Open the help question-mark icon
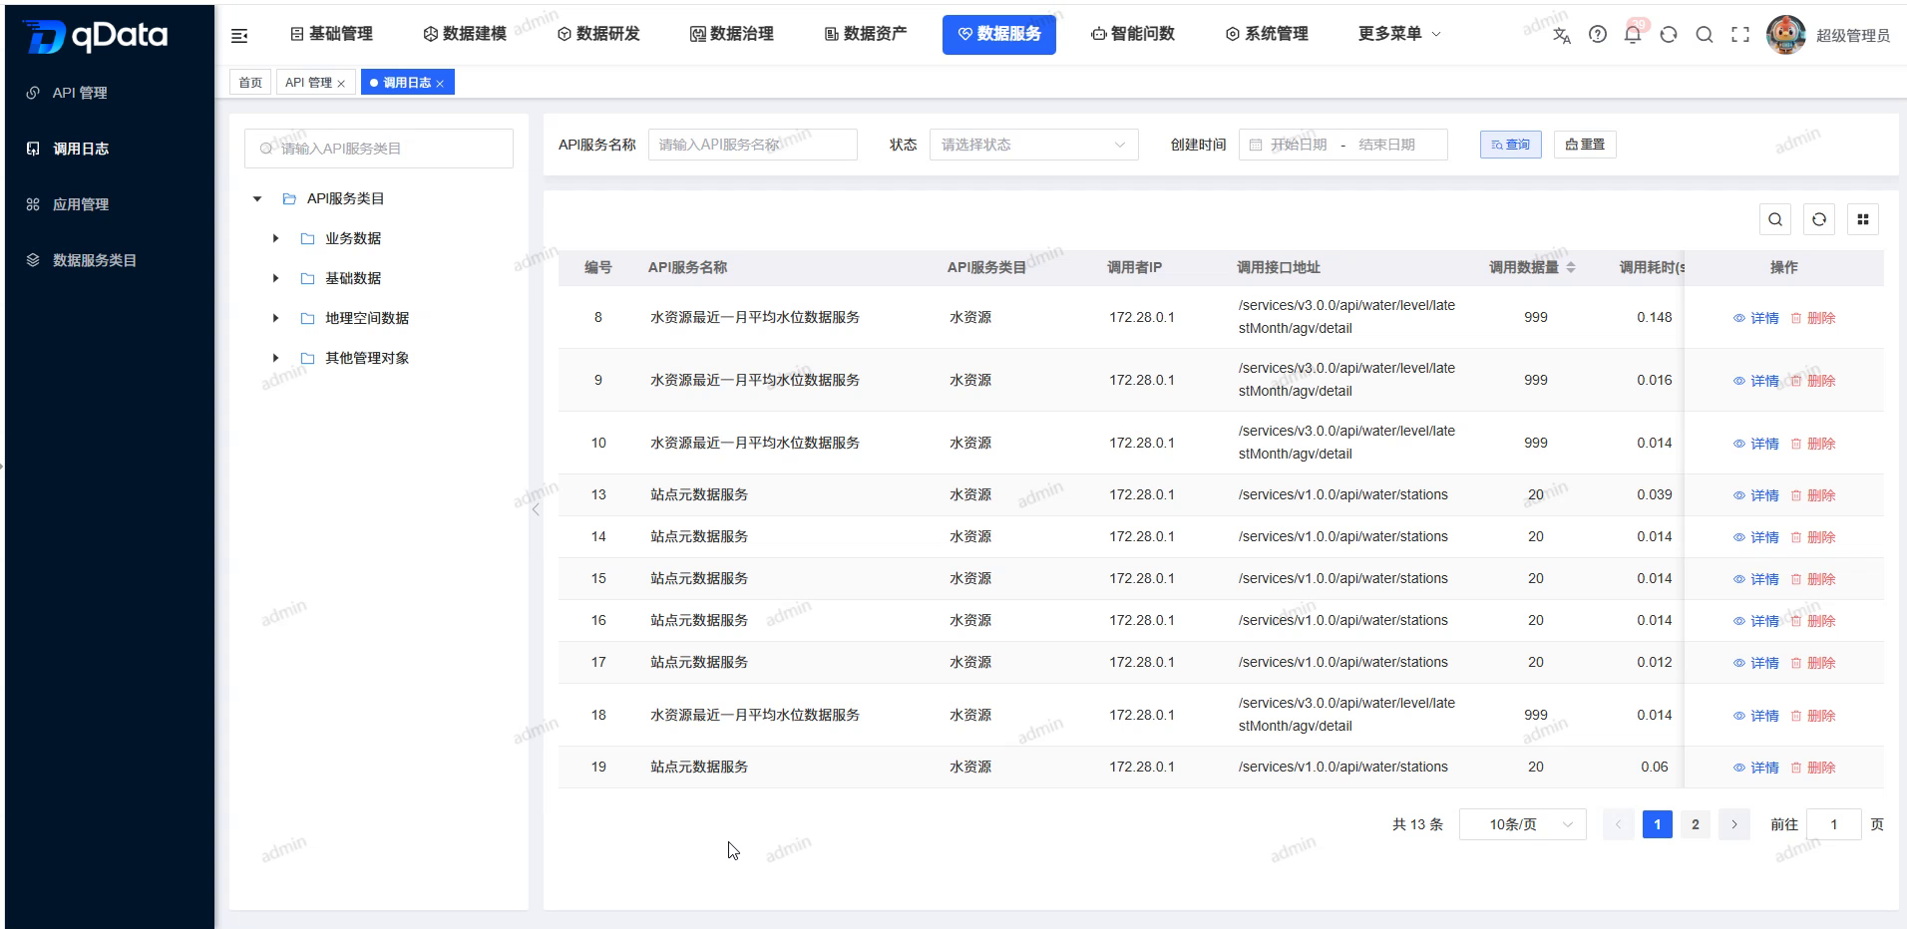 1598,34
